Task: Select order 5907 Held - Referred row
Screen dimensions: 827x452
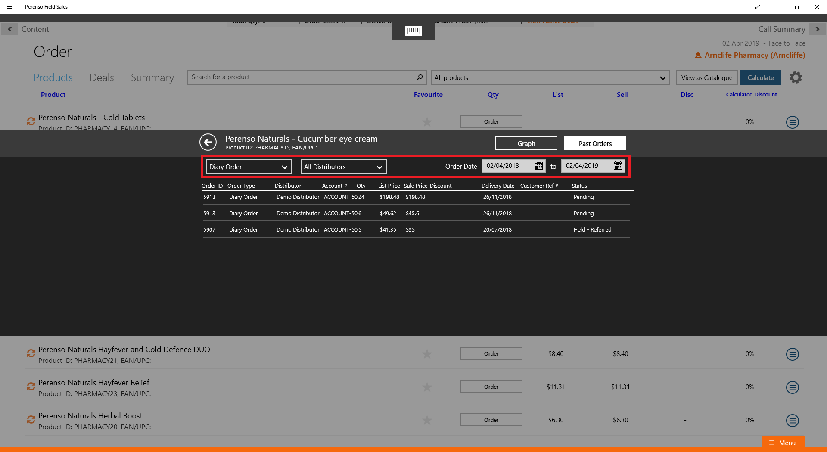Action: pyautogui.click(x=417, y=229)
